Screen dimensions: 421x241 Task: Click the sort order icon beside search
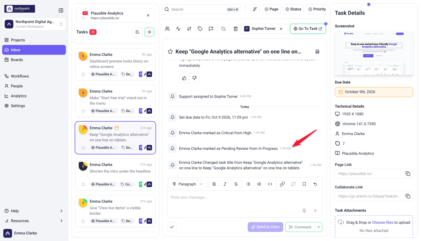tap(255, 9)
